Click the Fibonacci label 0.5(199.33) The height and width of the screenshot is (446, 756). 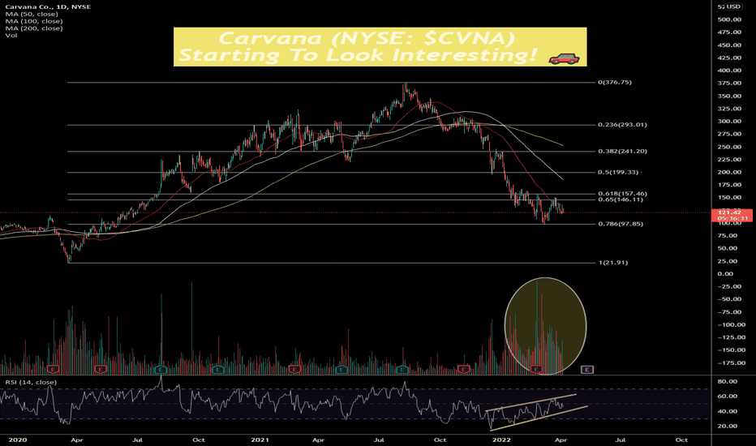[x=618, y=173]
